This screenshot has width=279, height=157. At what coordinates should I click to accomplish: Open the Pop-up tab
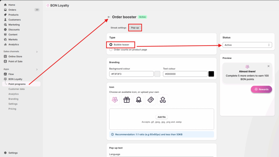point(135,28)
